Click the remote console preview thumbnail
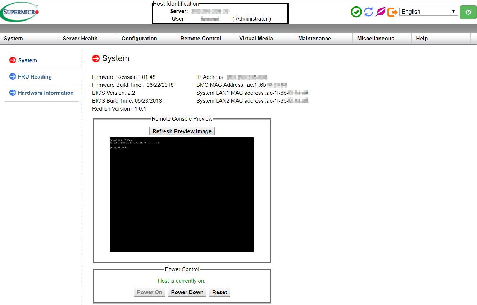 coord(182,194)
